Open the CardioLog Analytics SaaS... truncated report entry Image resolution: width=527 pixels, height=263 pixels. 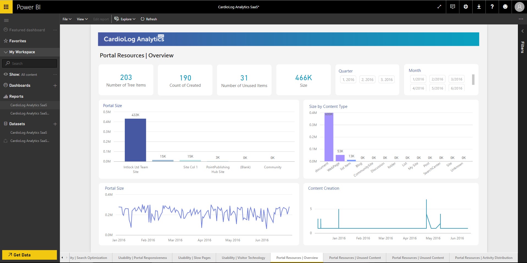point(30,113)
